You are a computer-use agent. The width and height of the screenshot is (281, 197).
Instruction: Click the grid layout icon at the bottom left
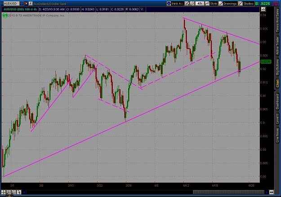pos(3,192)
